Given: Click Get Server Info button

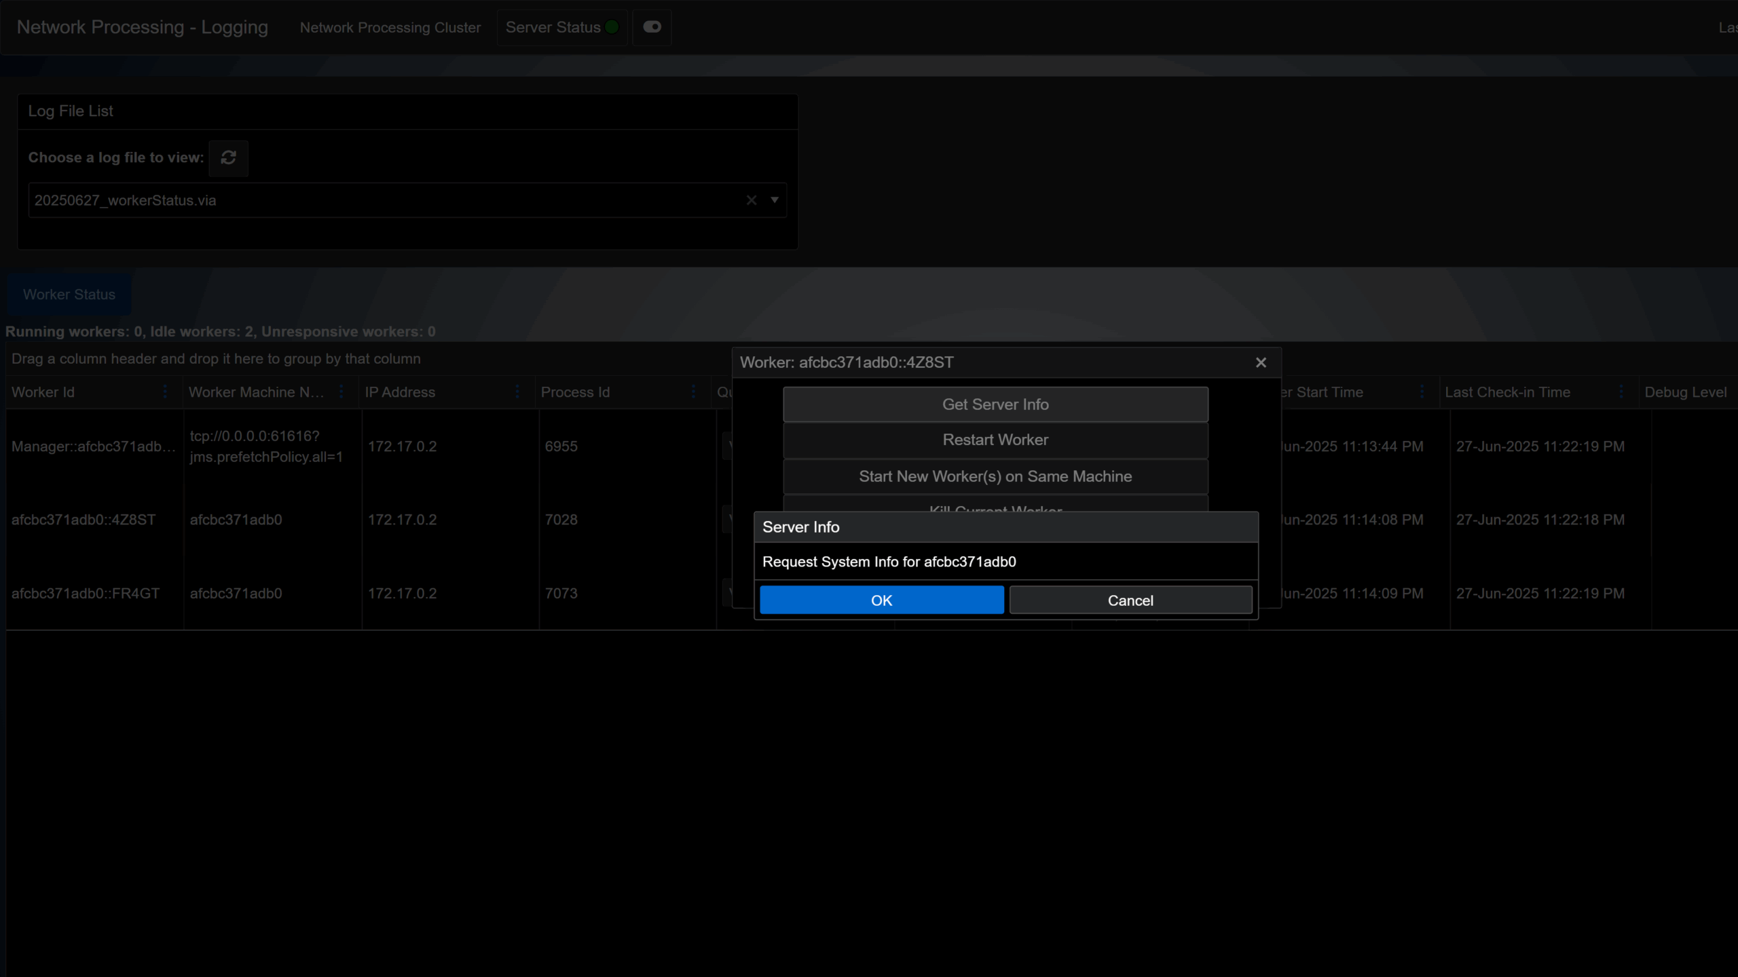Looking at the screenshot, I should click(x=995, y=404).
